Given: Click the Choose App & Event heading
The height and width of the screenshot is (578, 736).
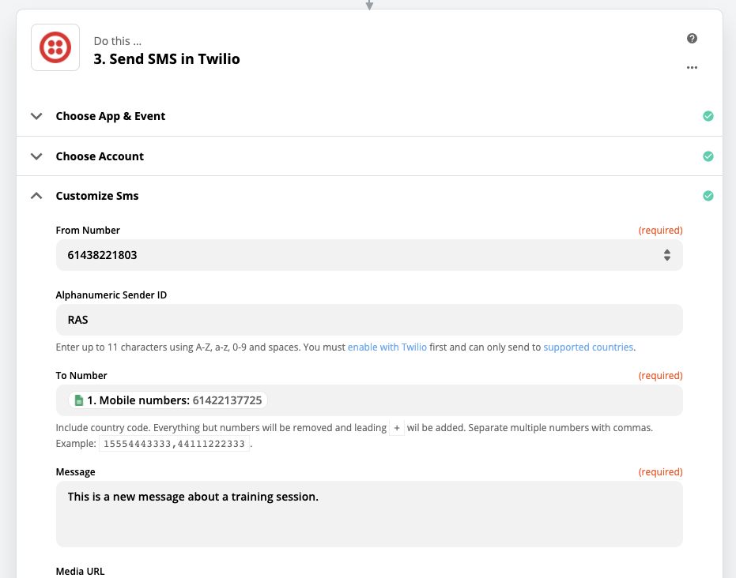Looking at the screenshot, I should pos(111,116).
